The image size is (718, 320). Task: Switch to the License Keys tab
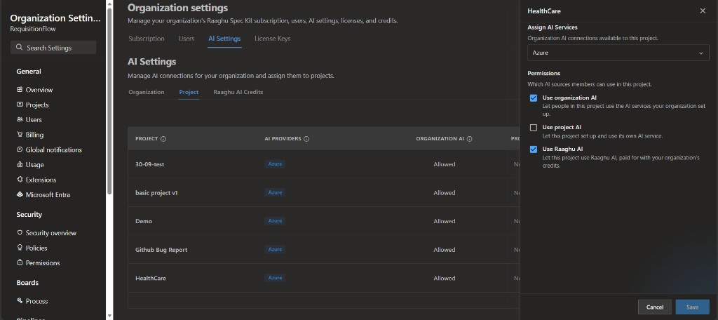tap(273, 39)
